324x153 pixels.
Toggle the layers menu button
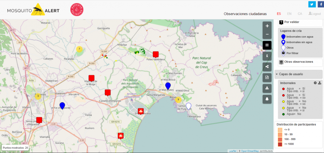pos(267,45)
